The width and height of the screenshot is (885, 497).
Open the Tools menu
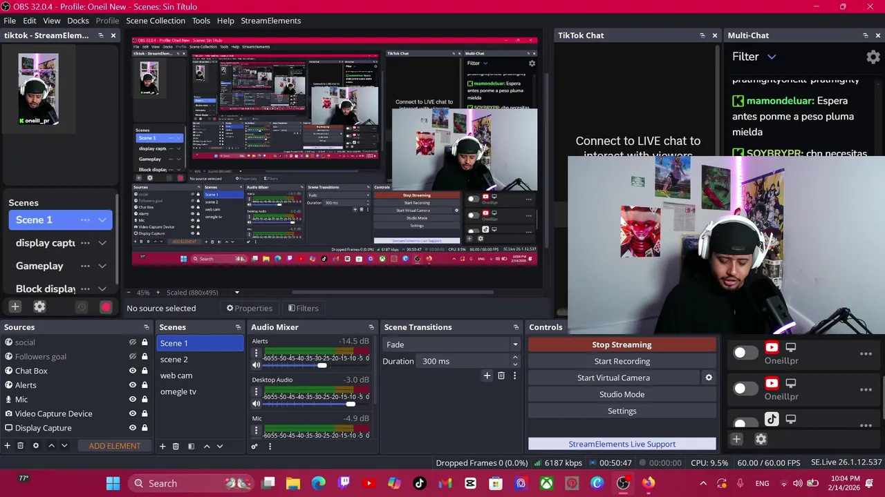point(201,21)
